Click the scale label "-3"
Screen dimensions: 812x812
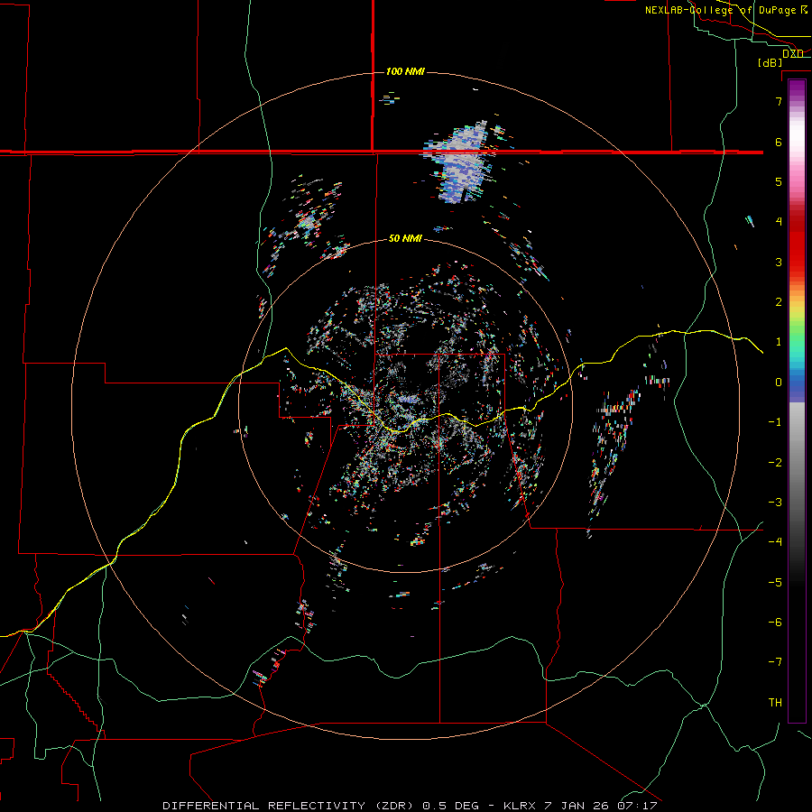(775, 503)
